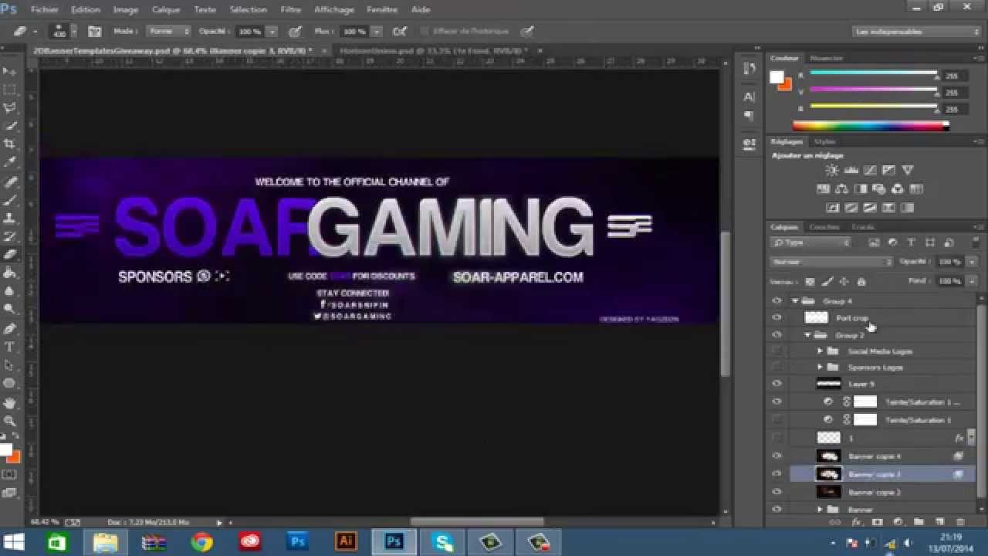Click the layer style fx button
The image size is (988, 556).
[x=856, y=523]
